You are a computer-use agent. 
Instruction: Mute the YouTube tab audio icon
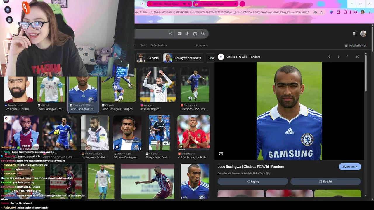[x=184, y=4]
